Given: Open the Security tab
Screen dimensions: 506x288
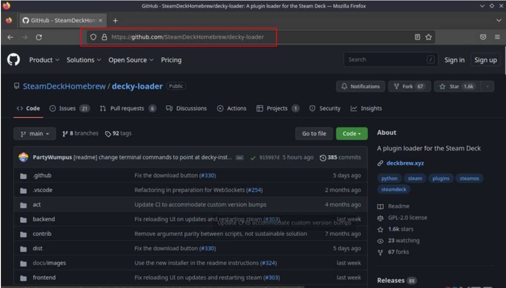Looking at the screenshot, I should click(324, 108).
